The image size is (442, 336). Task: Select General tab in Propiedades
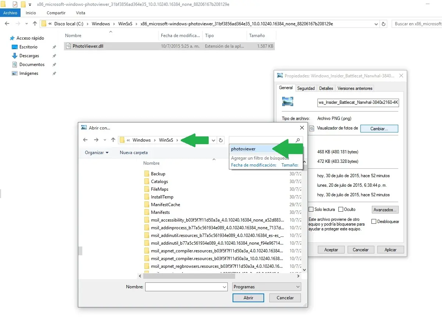(286, 88)
